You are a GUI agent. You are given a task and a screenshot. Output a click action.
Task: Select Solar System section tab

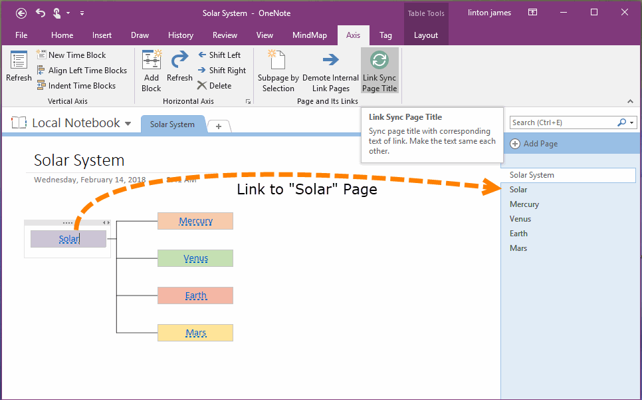[172, 124]
